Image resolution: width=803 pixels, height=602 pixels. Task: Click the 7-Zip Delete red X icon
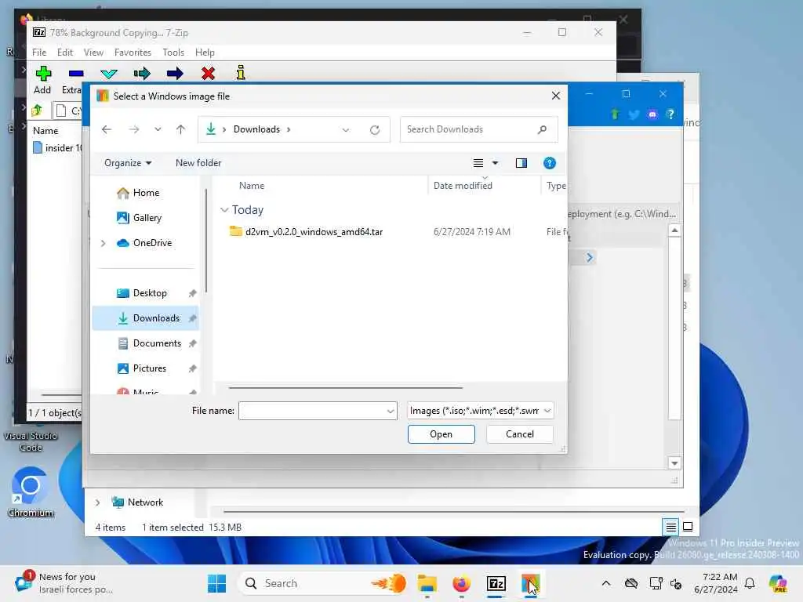point(208,74)
